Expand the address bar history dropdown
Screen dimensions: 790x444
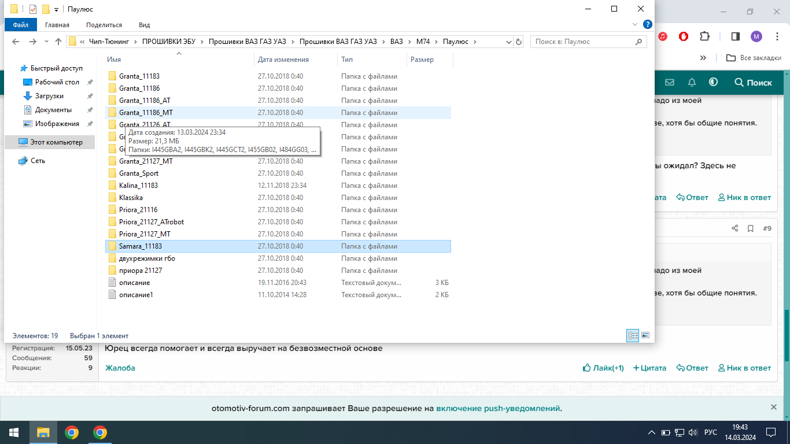tap(509, 42)
